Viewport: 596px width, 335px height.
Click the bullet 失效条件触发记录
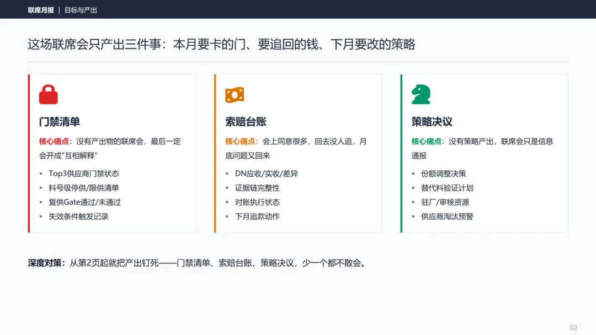(78, 217)
